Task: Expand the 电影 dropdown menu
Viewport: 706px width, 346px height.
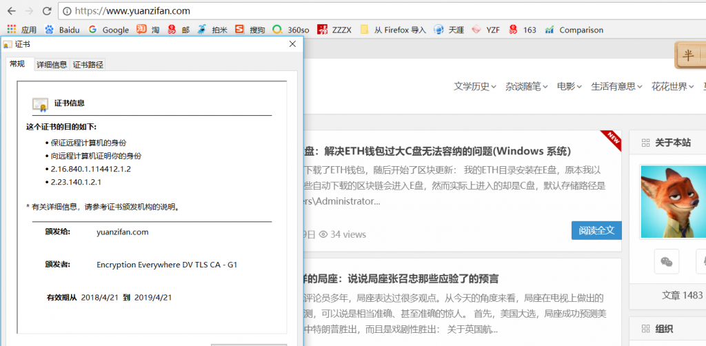Action: coord(569,86)
